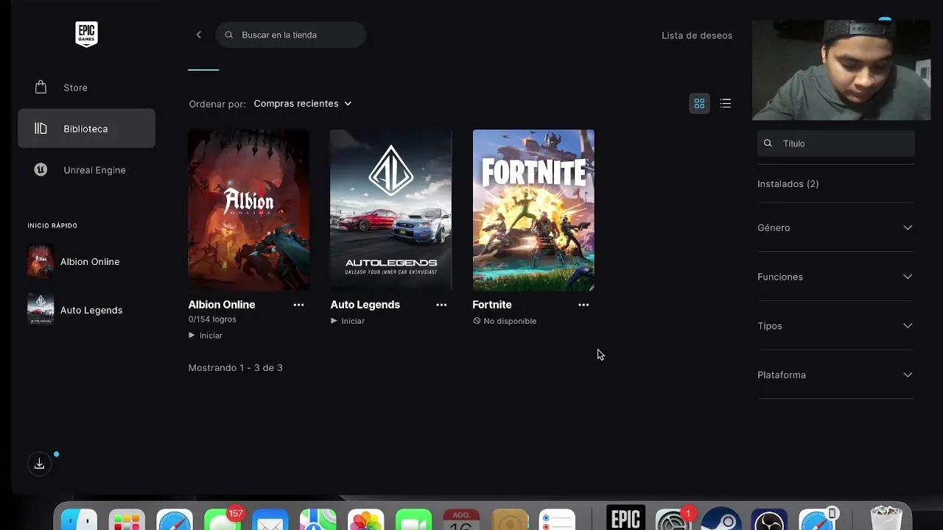The height and width of the screenshot is (530, 943).
Task: Switch to list view
Action: pos(726,104)
